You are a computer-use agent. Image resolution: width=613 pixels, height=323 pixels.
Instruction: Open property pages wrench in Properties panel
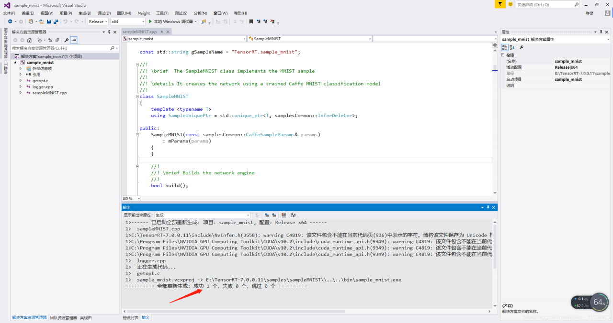(x=521, y=47)
